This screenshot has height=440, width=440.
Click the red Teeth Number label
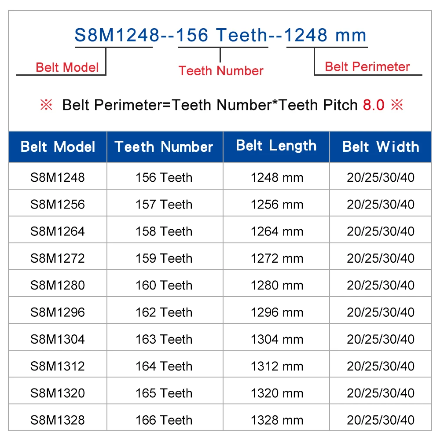(x=221, y=71)
